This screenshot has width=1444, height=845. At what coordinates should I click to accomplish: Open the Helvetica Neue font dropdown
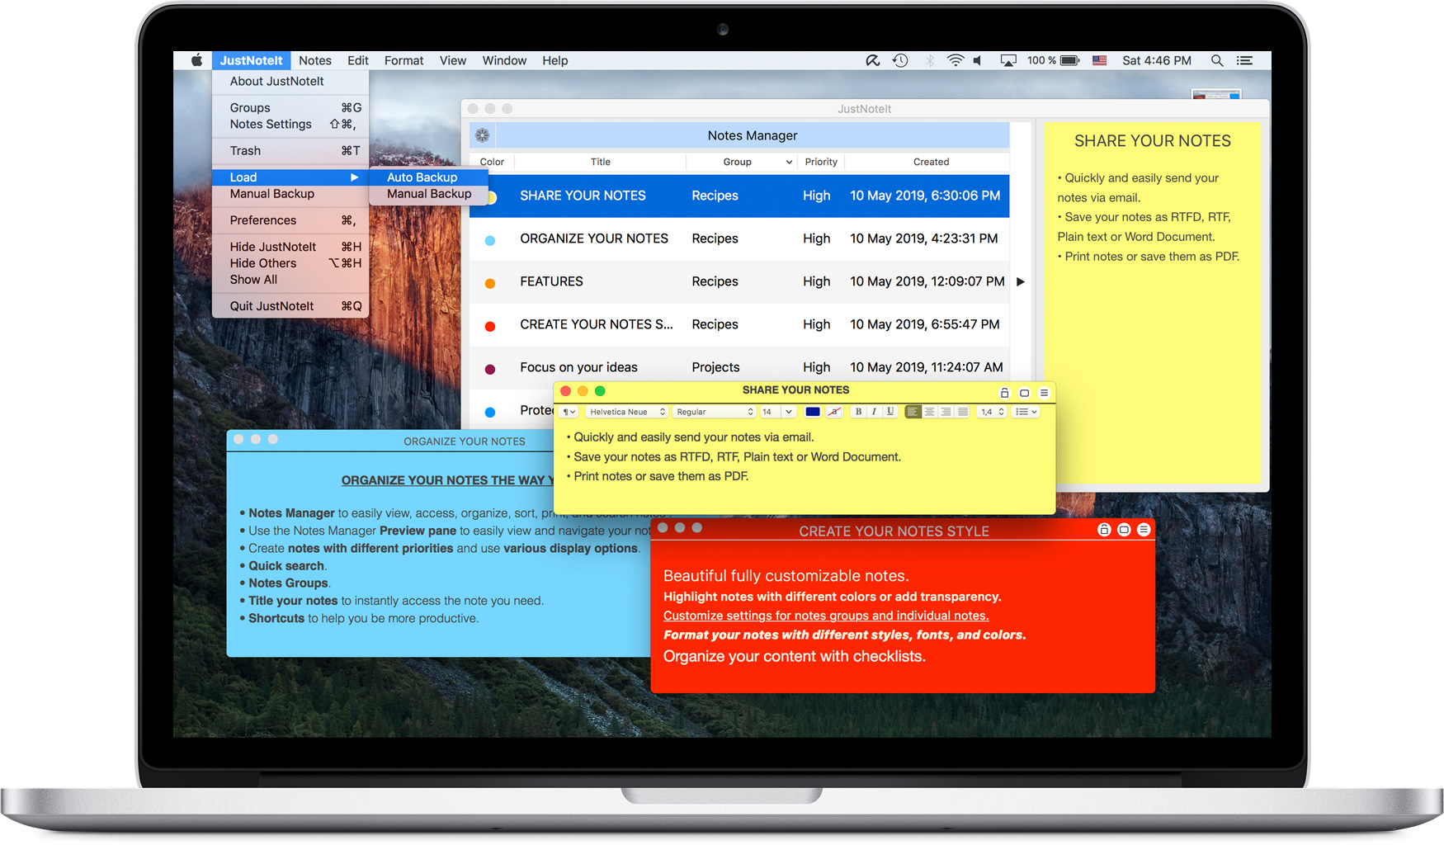(x=626, y=412)
